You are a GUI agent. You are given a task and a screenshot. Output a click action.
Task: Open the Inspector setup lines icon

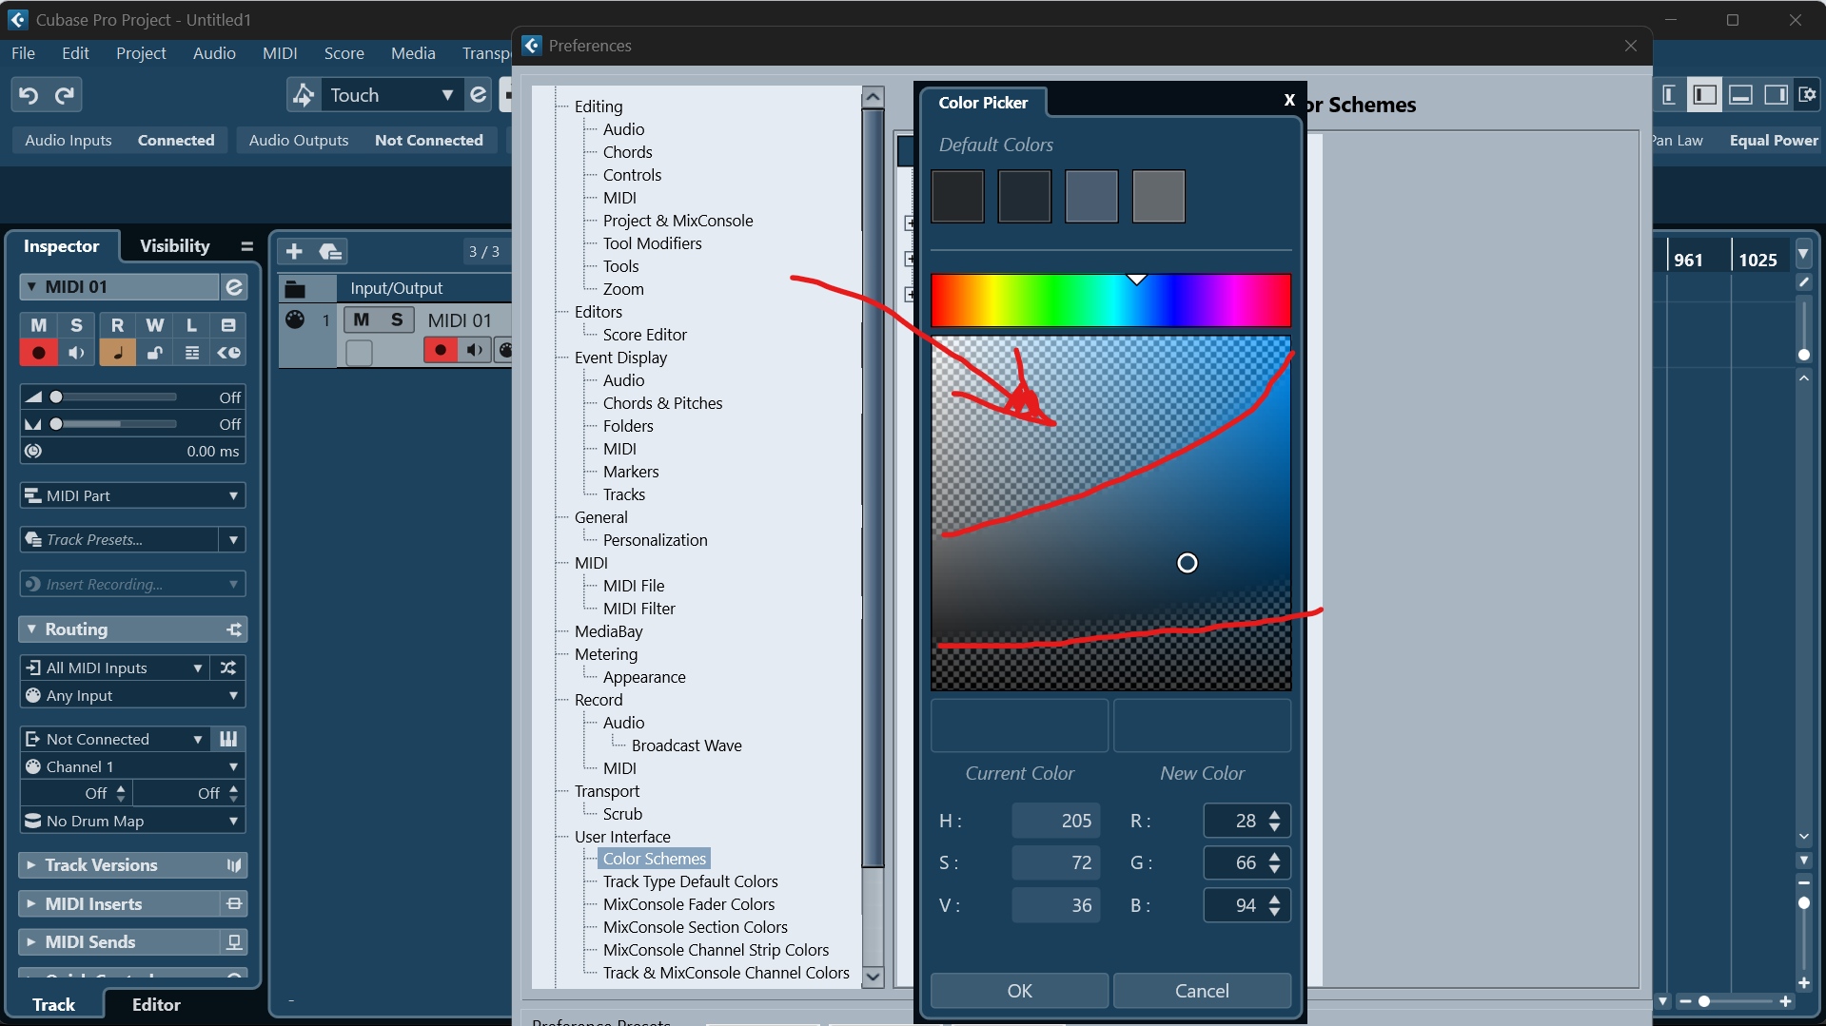[247, 246]
